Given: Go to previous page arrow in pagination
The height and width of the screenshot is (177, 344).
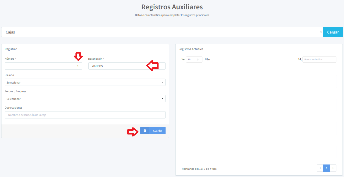Looking at the screenshot, I should pyautogui.click(x=320, y=168).
